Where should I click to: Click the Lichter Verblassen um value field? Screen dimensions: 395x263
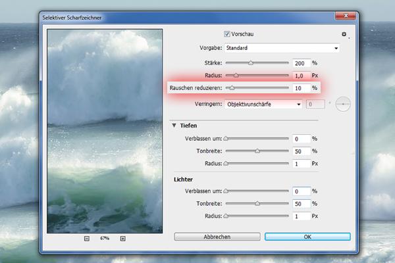[302, 191]
